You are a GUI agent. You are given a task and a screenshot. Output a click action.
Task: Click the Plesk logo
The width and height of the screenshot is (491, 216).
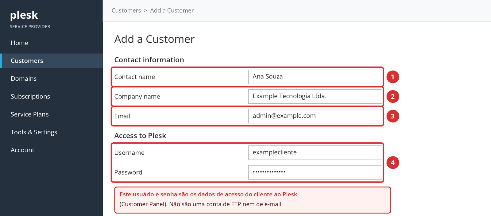point(24,15)
